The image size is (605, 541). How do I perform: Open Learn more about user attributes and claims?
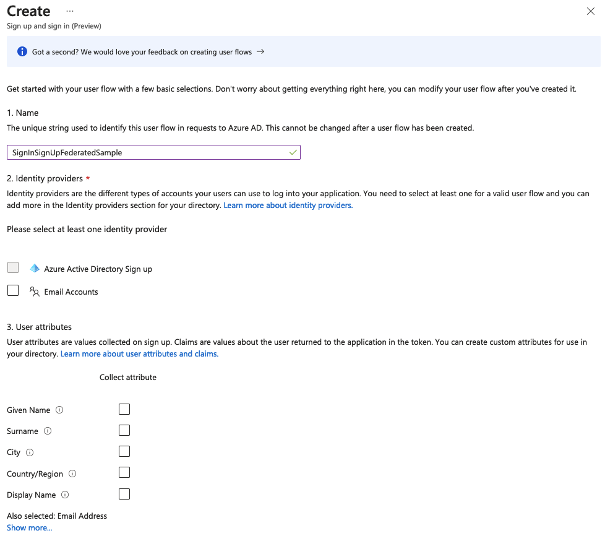139,353
